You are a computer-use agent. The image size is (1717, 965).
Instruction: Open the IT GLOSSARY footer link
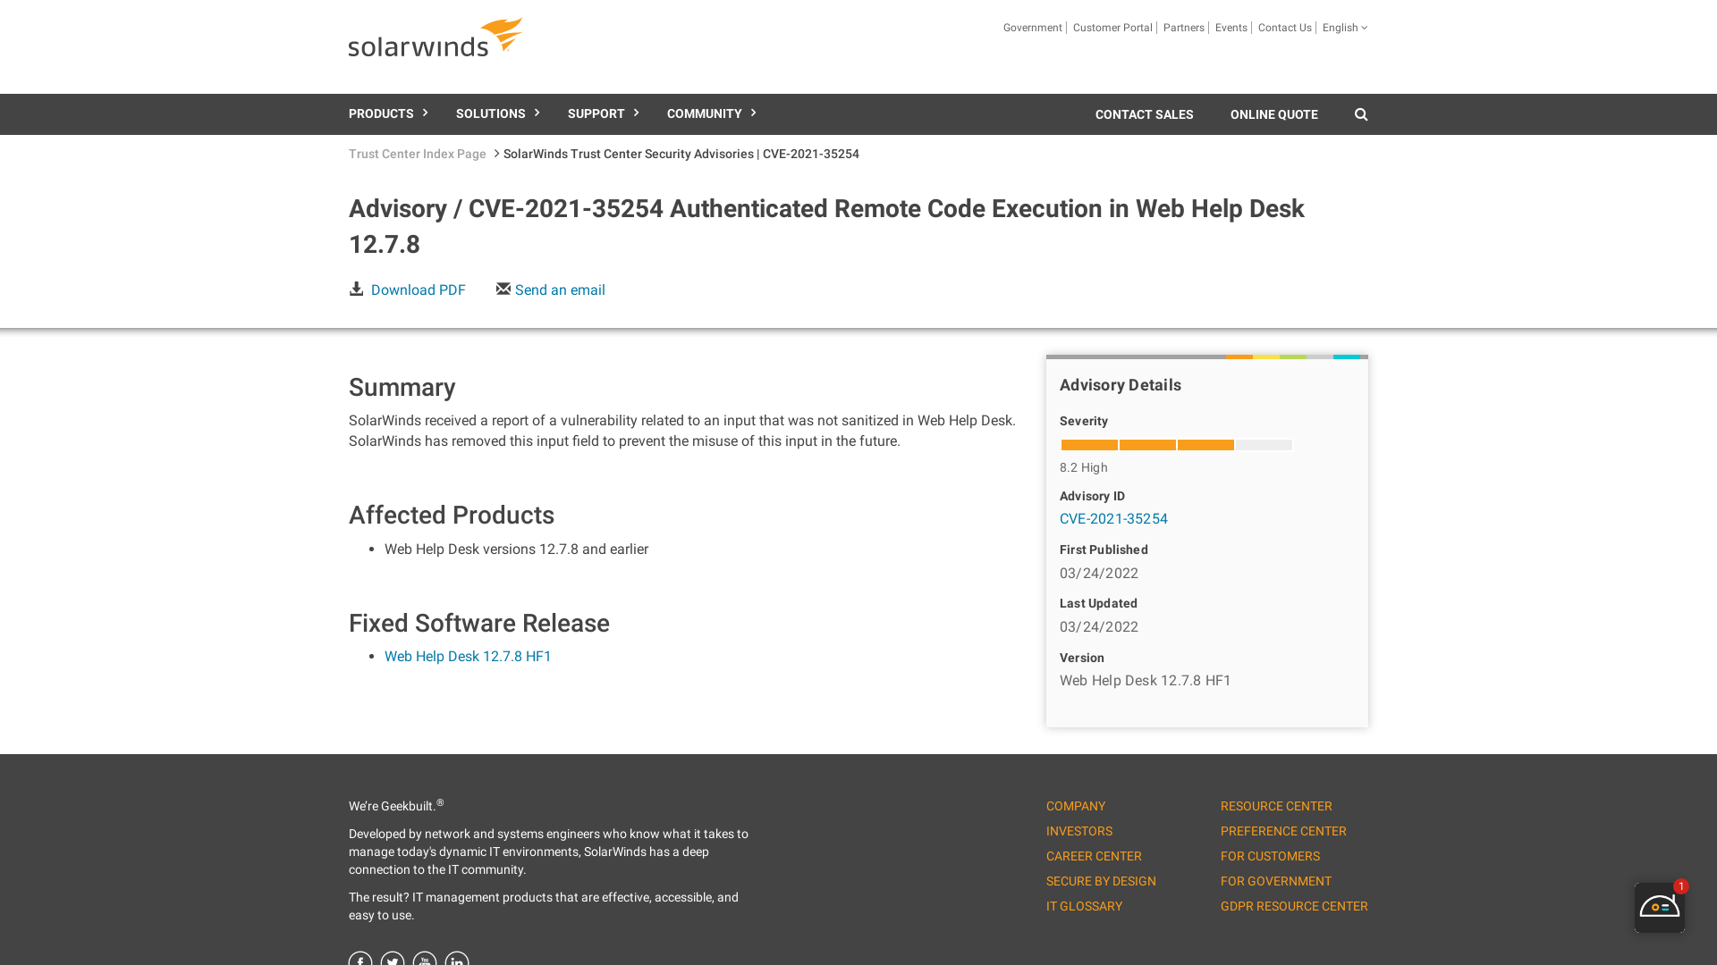pyautogui.click(x=1084, y=906)
